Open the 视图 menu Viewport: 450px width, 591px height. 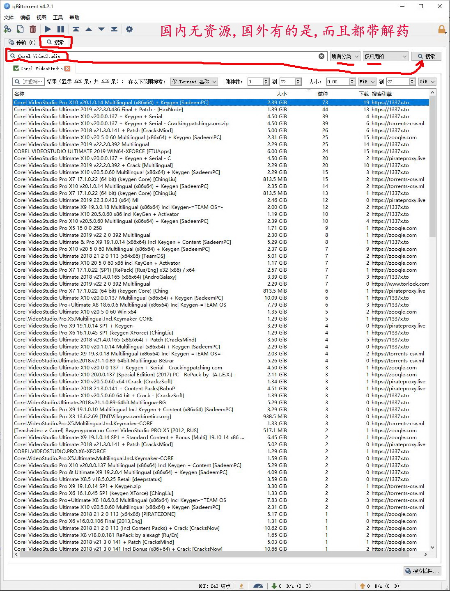coord(41,17)
